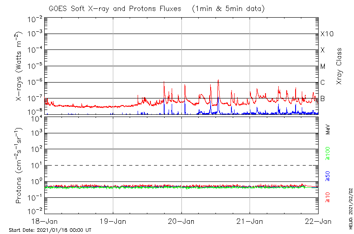The width and height of the screenshot is (354, 234).
Task: Click the 22-Jan date label at the axis end
Action: point(318,221)
